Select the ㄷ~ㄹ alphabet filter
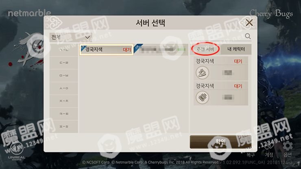Screen dimensions: 301x169 (64, 63)
